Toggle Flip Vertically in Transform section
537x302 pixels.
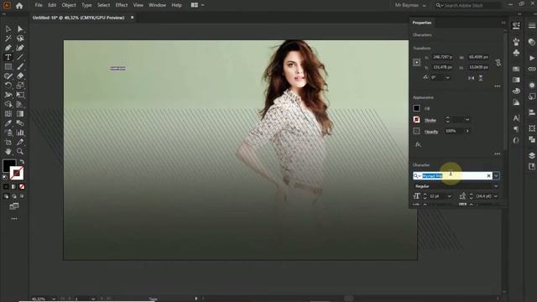coord(481,78)
